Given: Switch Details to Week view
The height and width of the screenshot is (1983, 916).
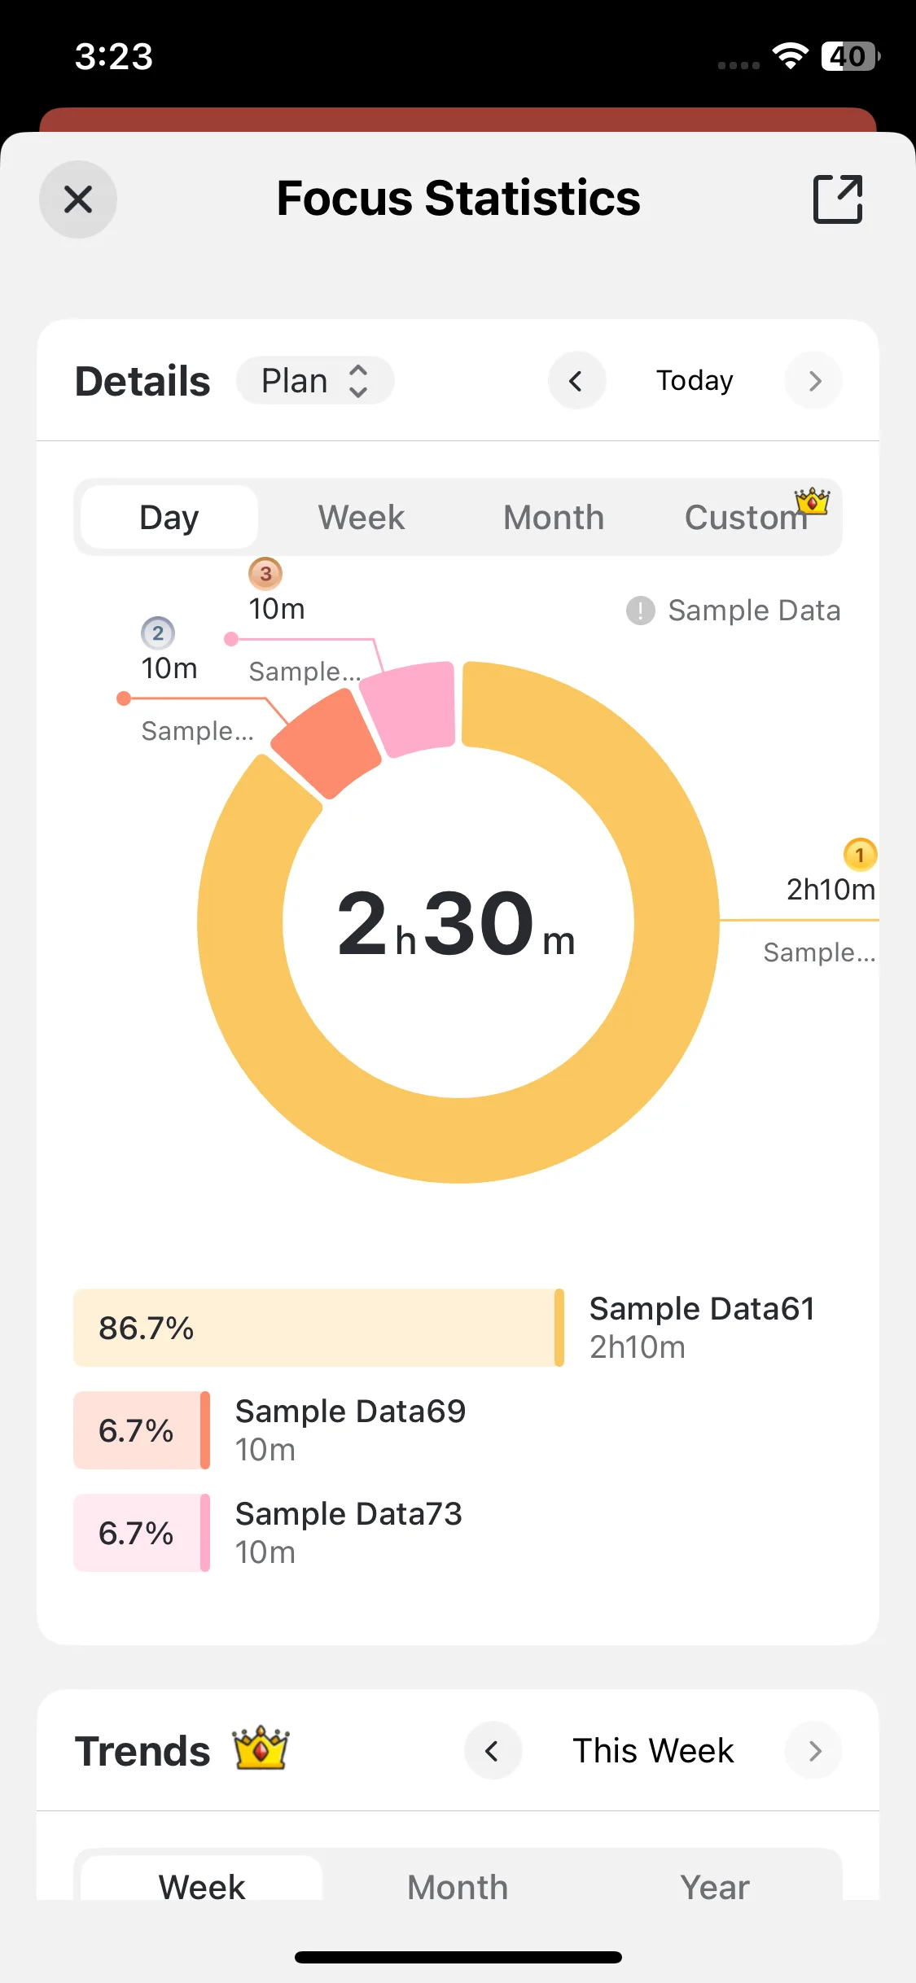Looking at the screenshot, I should 362,518.
